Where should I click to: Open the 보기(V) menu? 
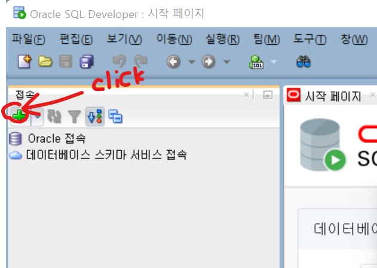click(x=124, y=39)
